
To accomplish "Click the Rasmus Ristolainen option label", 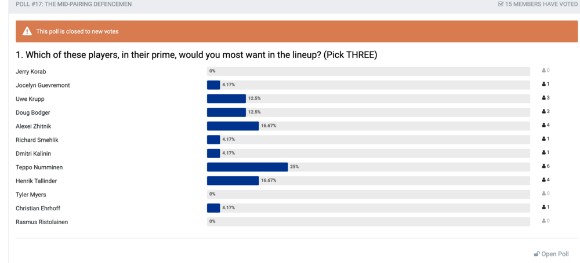I will [42, 222].
